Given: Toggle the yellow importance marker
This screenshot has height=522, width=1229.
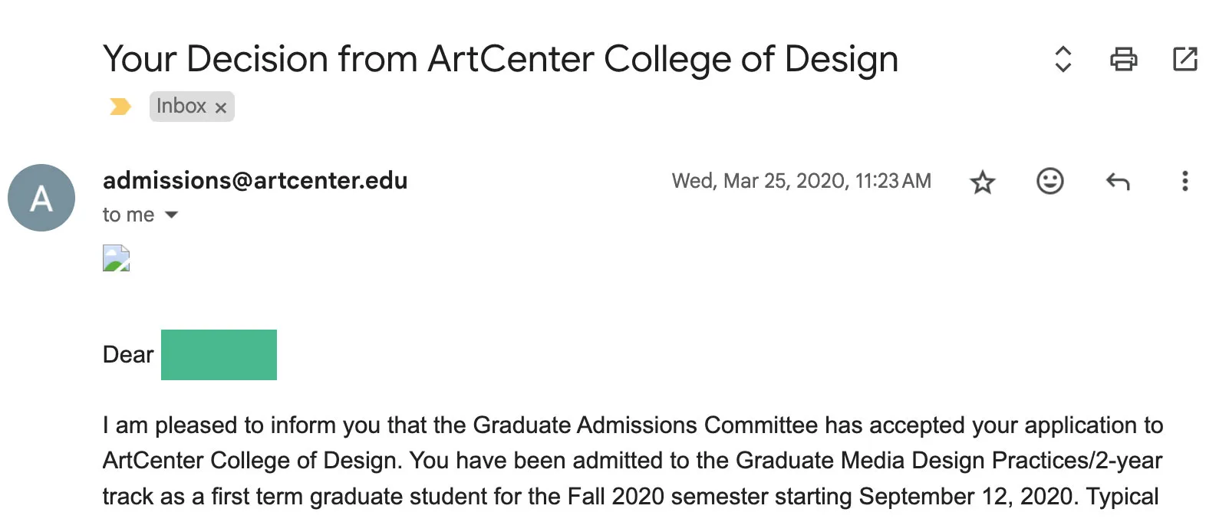Looking at the screenshot, I should tap(120, 107).
